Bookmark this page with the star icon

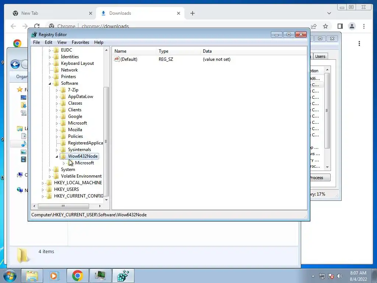click(325, 26)
